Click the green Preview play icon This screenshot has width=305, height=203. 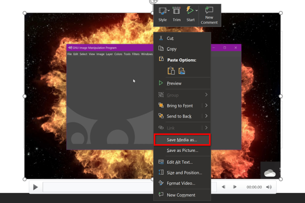(x=161, y=83)
